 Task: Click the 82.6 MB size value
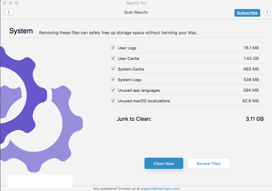pyautogui.click(x=250, y=101)
